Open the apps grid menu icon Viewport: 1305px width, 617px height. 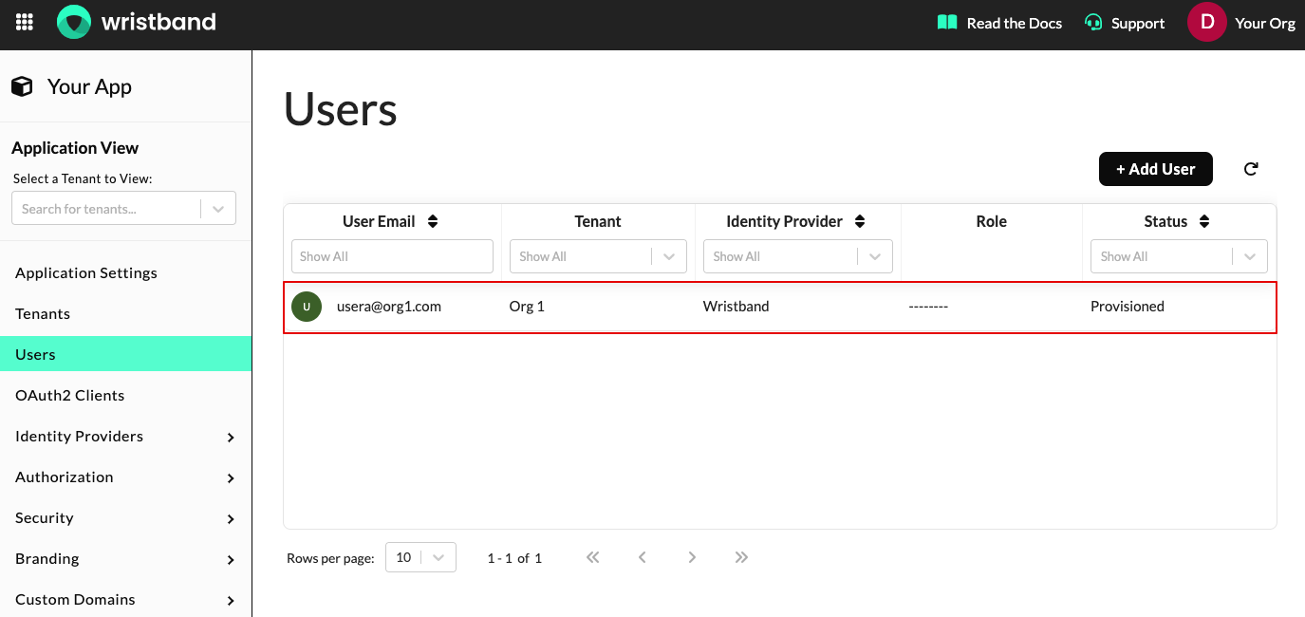tap(25, 22)
